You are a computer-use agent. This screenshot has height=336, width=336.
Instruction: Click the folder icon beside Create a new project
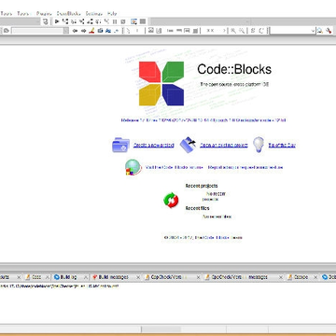pyautogui.click(x=120, y=145)
